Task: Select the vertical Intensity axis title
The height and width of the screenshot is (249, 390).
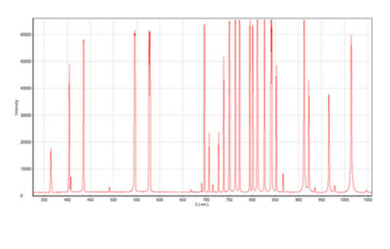Action: [16, 107]
